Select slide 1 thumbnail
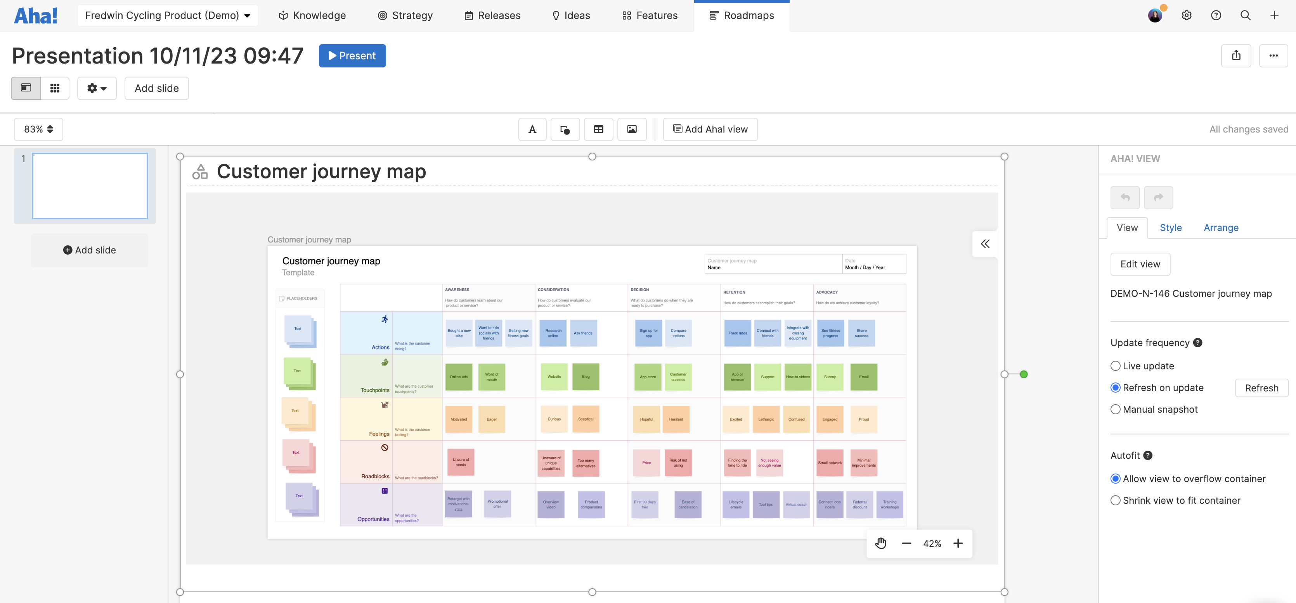The height and width of the screenshot is (603, 1296). click(90, 186)
